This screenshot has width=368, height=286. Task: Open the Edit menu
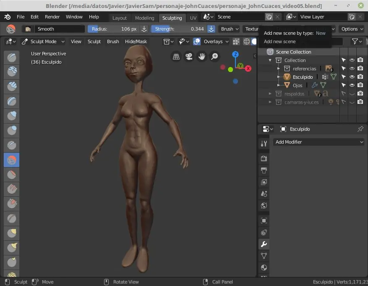coord(34,17)
